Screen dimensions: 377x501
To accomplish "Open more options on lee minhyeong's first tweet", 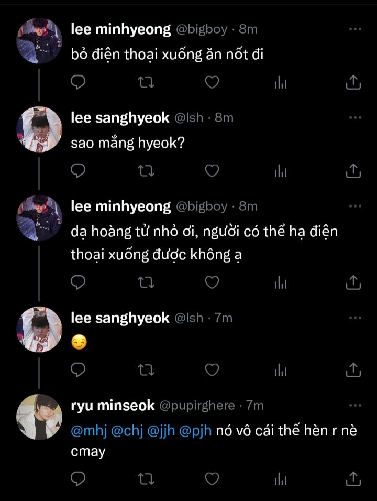I will point(355,29).
